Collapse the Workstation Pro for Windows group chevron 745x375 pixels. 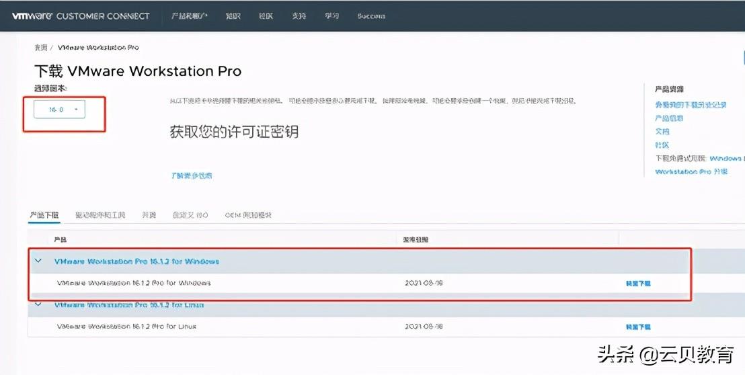[x=38, y=261]
